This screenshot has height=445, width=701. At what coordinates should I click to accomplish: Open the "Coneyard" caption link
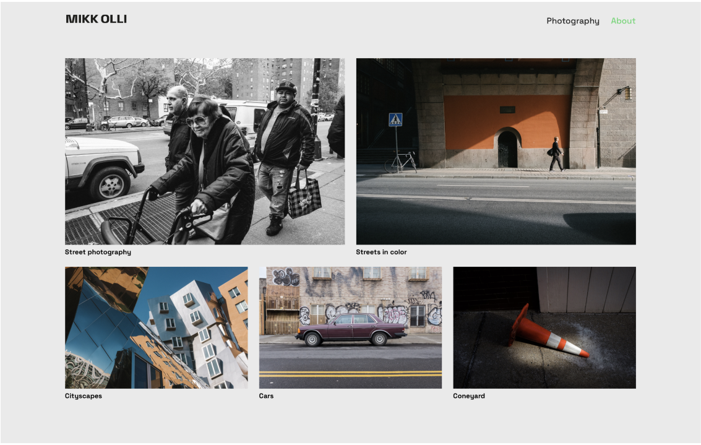(469, 396)
